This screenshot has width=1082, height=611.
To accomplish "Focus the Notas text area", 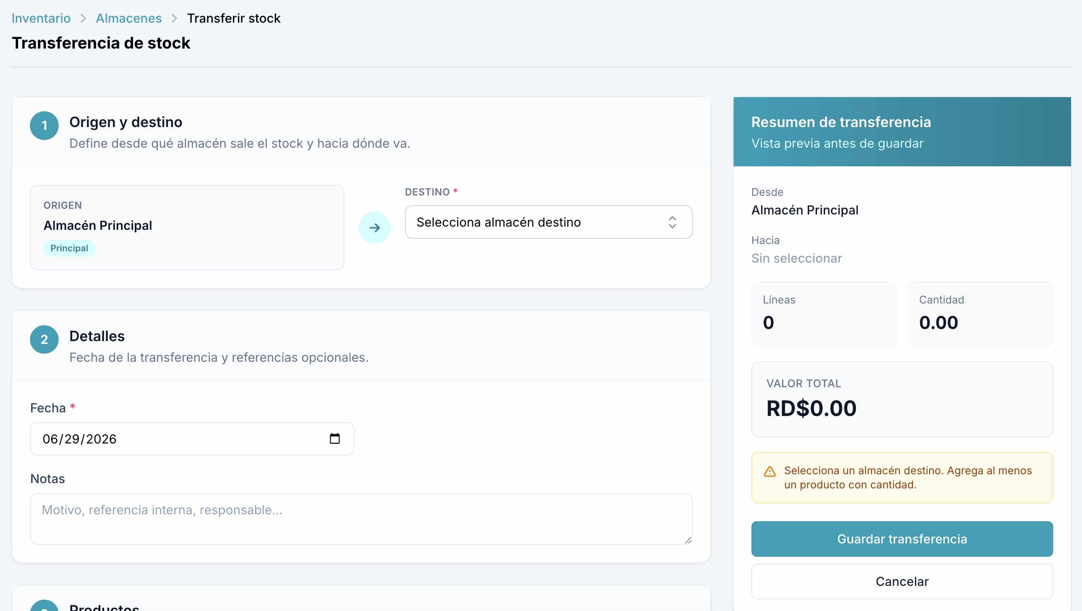I will 361,519.
